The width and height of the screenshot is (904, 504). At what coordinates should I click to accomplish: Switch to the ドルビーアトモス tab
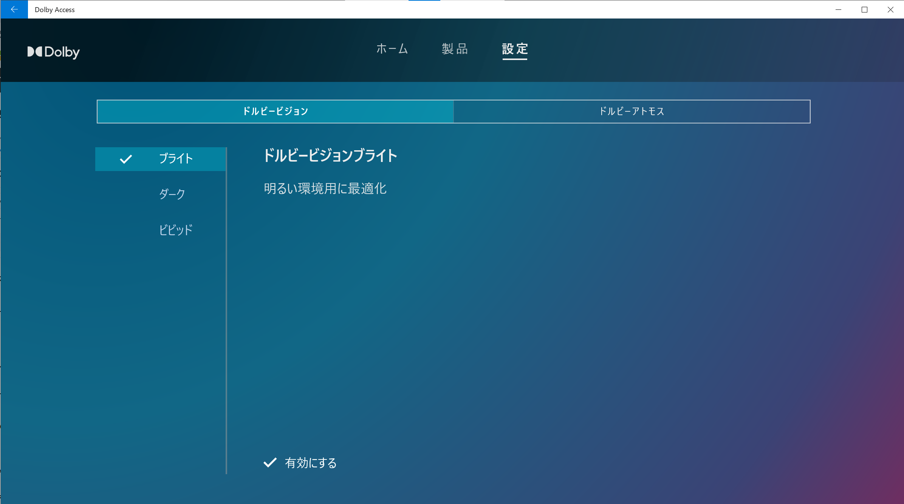click(632, 111)
